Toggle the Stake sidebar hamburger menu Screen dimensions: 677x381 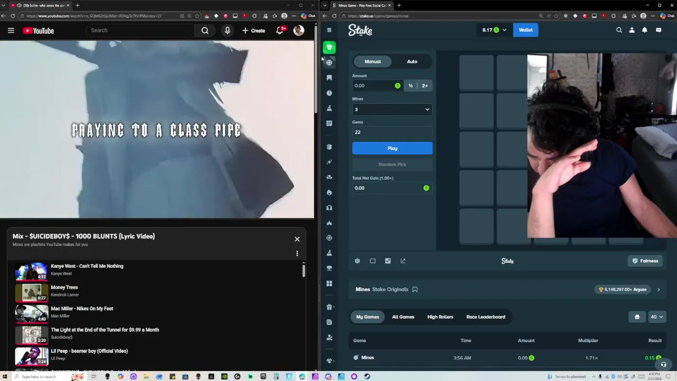(329, 30)
